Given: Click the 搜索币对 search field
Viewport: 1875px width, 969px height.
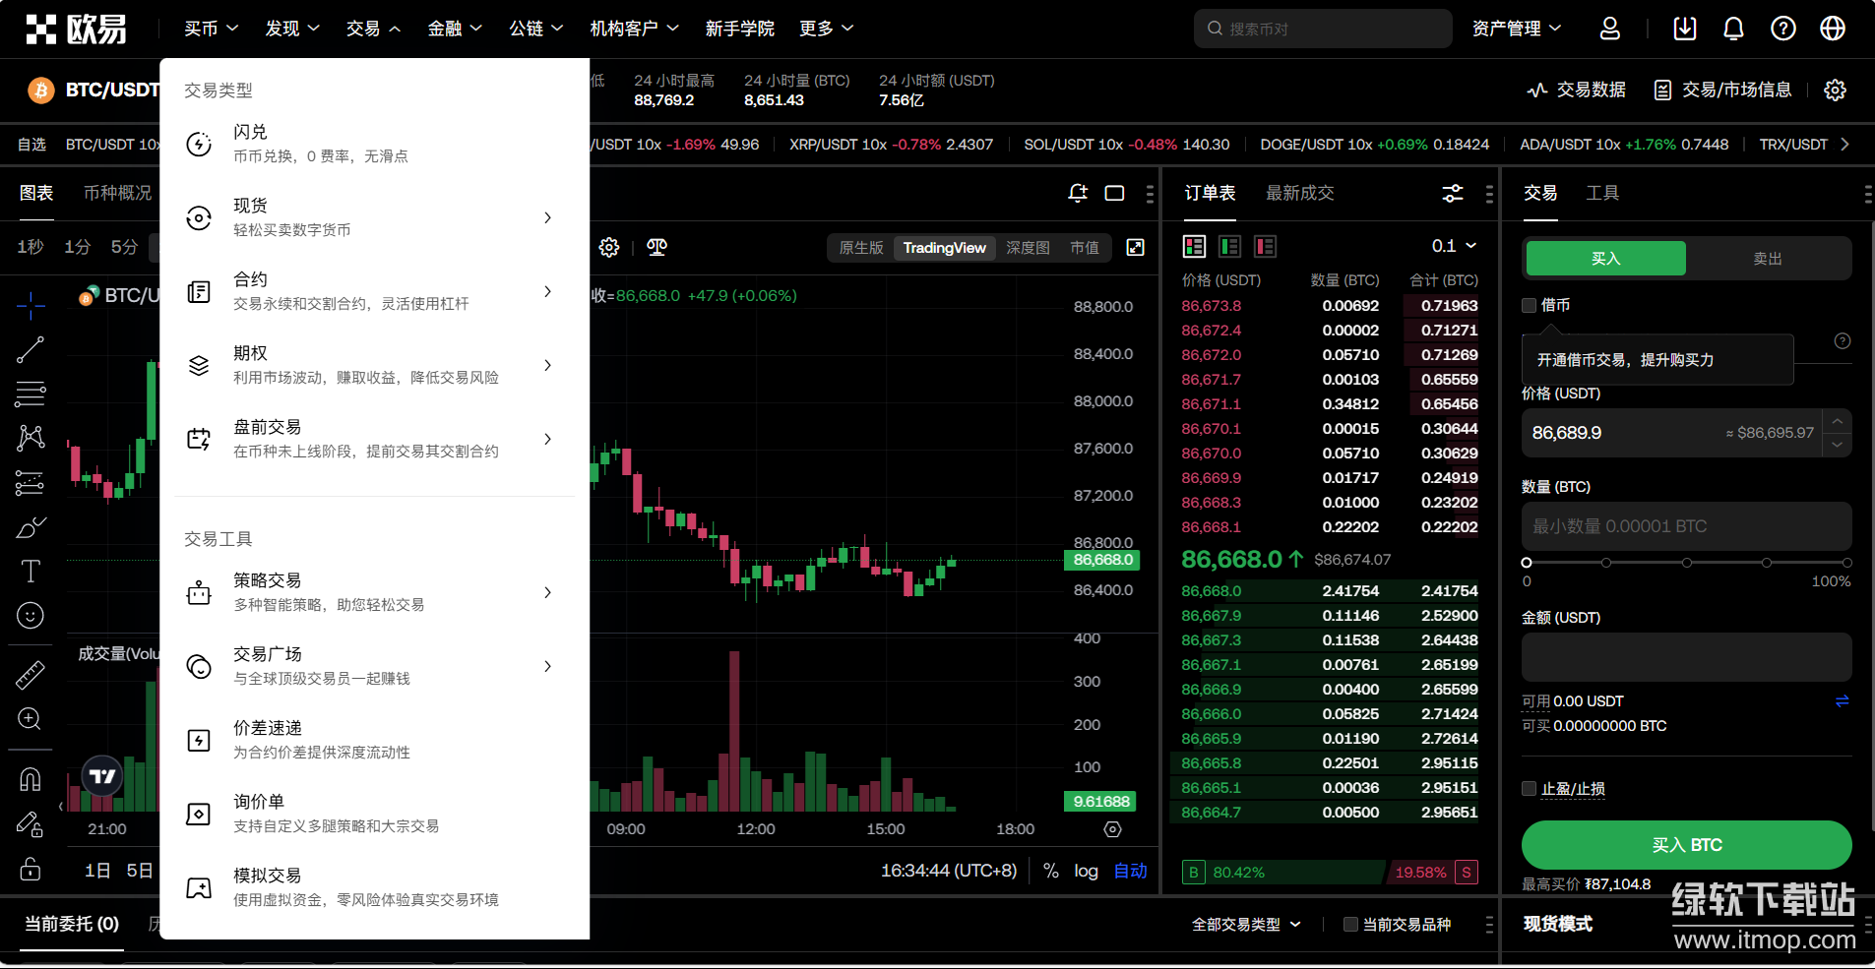Looking at the screenshot, I should coord(1324,29).
